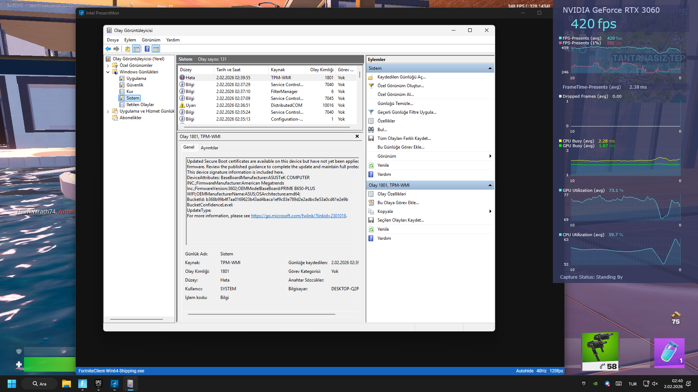Click Özel Görünüm Oluştur funnel action
This screenshot has width=698, height=392.
tap(400, 86)
